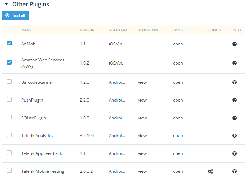View plugin XML for Telerik Mobile Testing

pos(142,171)
